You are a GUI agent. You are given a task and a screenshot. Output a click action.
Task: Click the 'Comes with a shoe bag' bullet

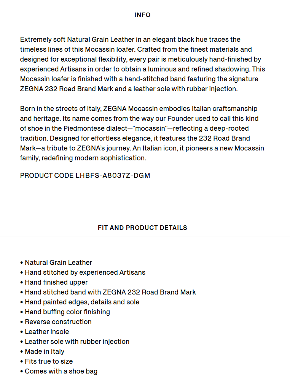(59, 371)
